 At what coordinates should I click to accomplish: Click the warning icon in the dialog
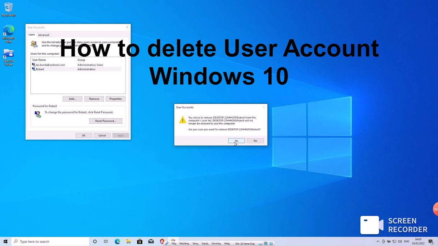(x=183, y=120)
